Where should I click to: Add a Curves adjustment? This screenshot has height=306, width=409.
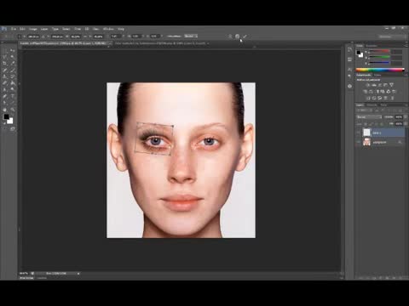pyautogui.click(x=380, y=85)
